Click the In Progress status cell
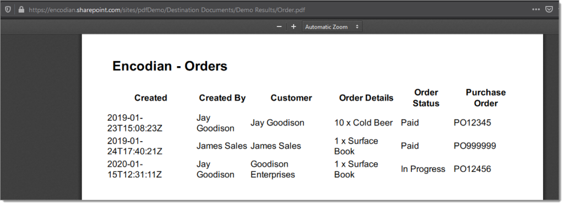The image size is (564, 205). (423, 169)
